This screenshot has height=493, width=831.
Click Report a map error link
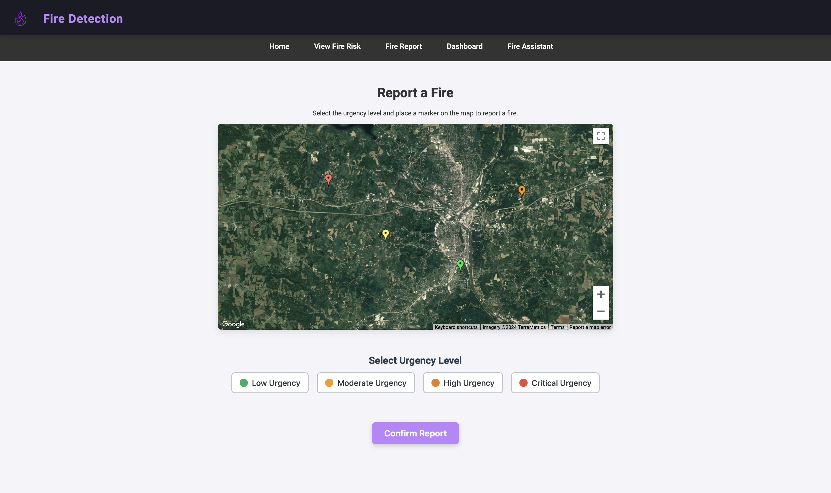click(590, 327)
